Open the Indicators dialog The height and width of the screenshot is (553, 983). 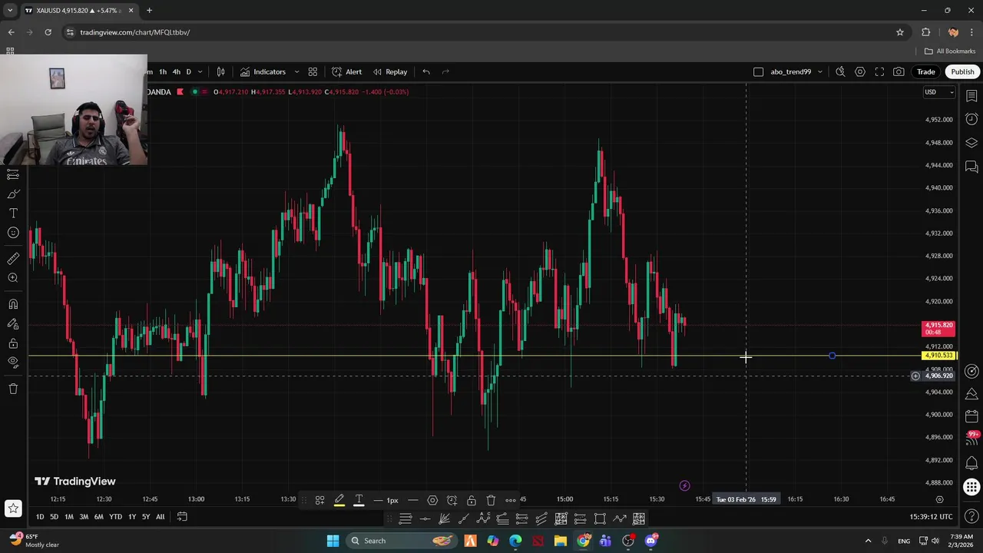click(263, 71)
